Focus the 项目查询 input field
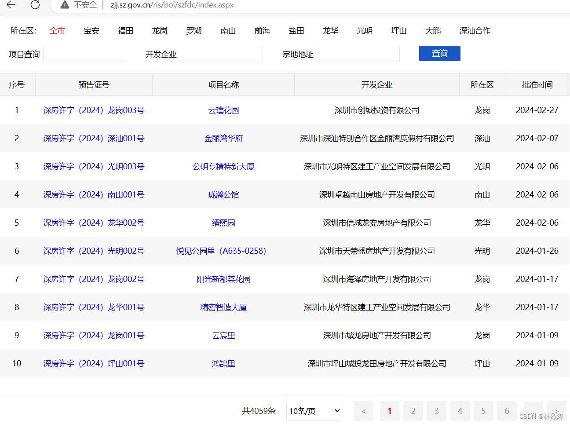Screen dimensions: 570x424 tap(84, 54)
